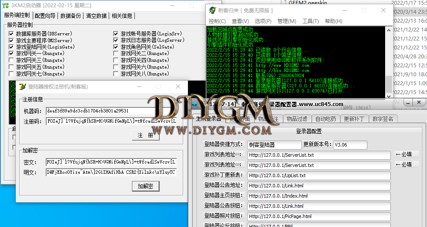Screen dimensions: 427x227
Task: Click the 注册码 input field
Action: (x=111, y=121)
